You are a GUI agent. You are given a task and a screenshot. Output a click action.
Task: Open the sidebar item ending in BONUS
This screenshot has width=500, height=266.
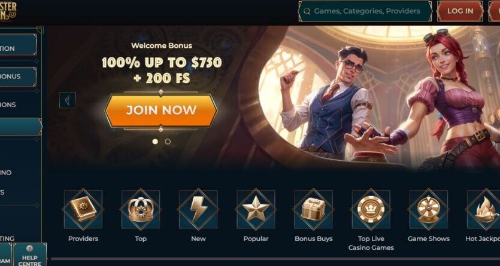click(x=18, y=77)
